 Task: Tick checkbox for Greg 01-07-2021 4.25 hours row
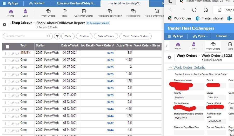point(7,60)
